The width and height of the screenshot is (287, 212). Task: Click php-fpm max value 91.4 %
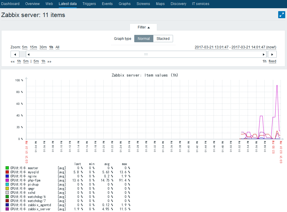[125, 180]
